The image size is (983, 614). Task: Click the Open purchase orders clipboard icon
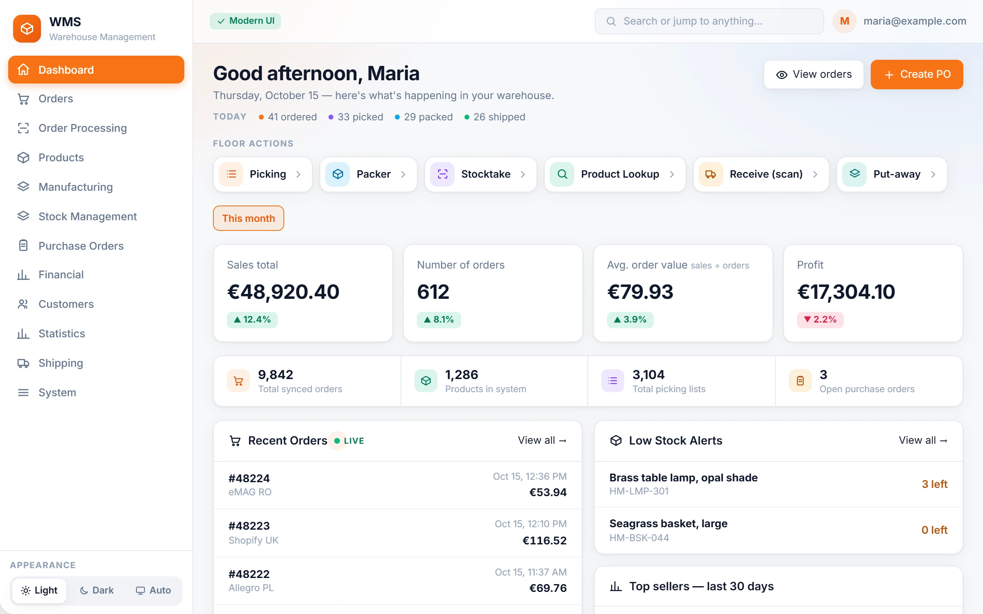pyautogui.click(x=800, y=381)
